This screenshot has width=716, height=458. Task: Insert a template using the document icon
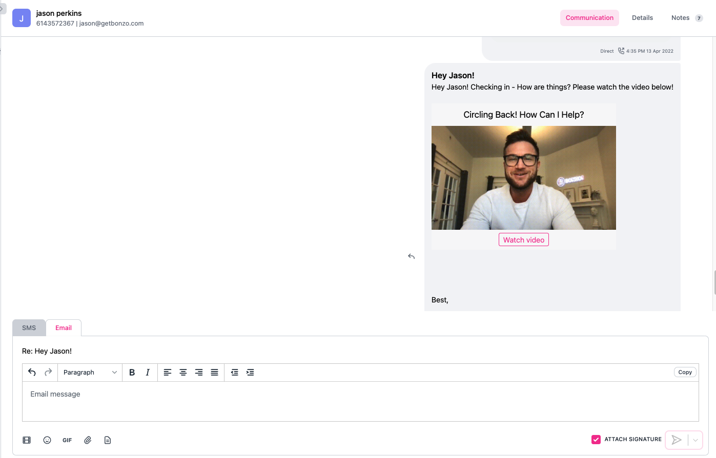pyautogui.click(x=108, y=440)
